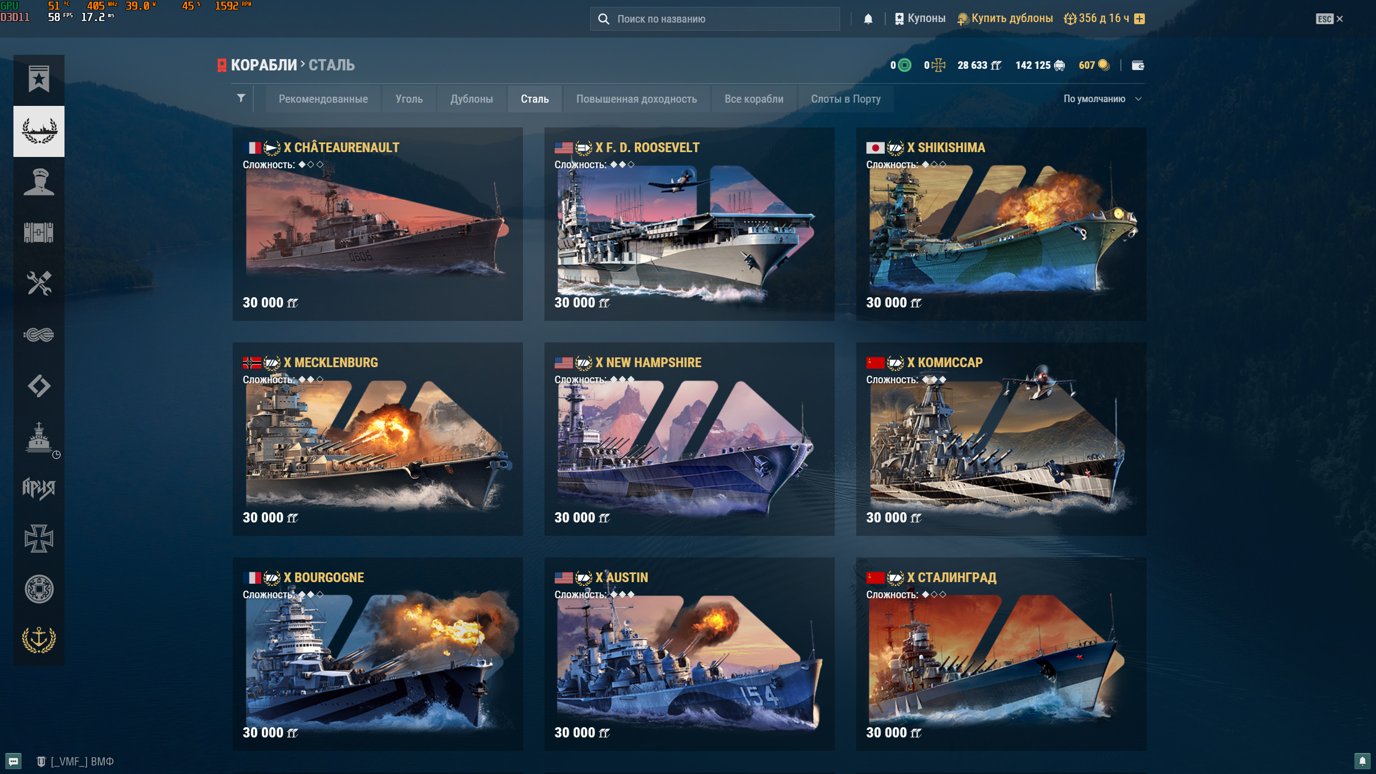Click the steel balance 28 633
The height and width of the screenshot is (774, 1376).
pos(979,66)
